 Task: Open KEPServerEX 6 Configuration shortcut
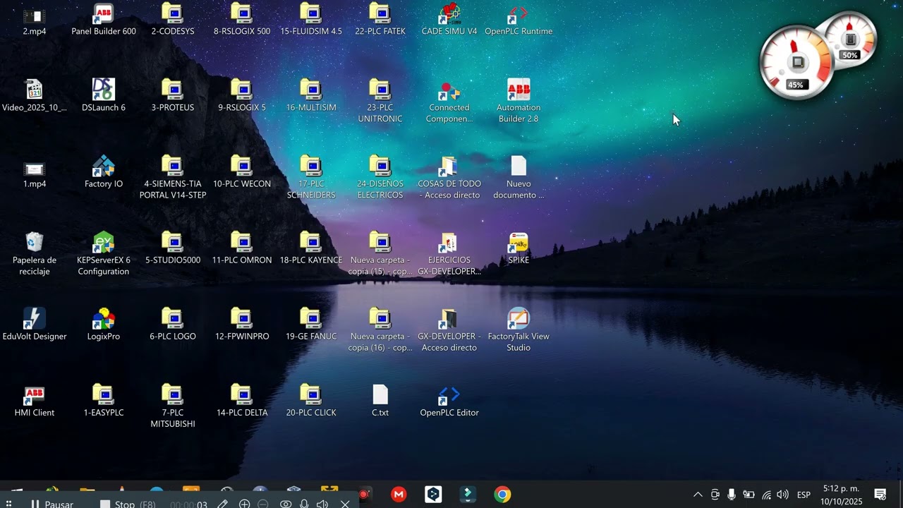[x=104, y=254]
